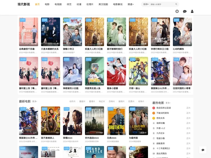Open the 开局一座山 poster
The width and height of the screenshot is (211, 158).
(x=138, y=71)
